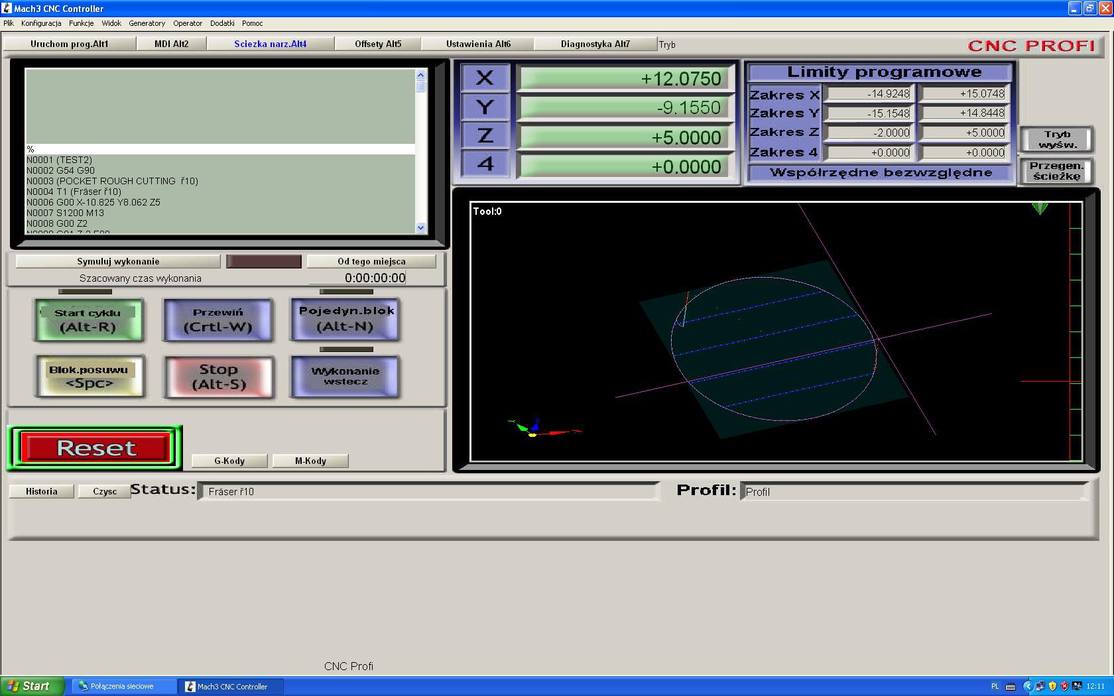
Task: Open Windows Start menu
Action: point(32,686)
